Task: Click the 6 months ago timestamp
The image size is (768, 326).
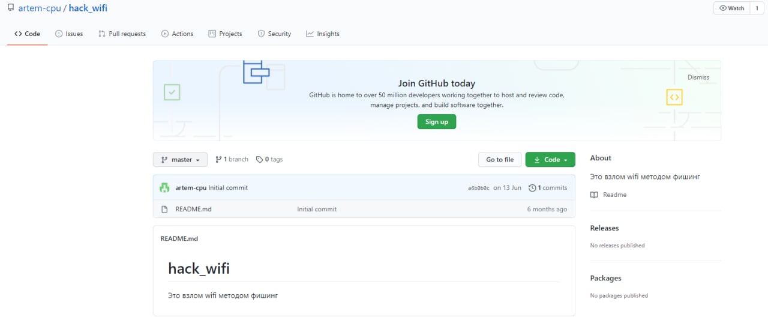Action: tap(547, 209)
